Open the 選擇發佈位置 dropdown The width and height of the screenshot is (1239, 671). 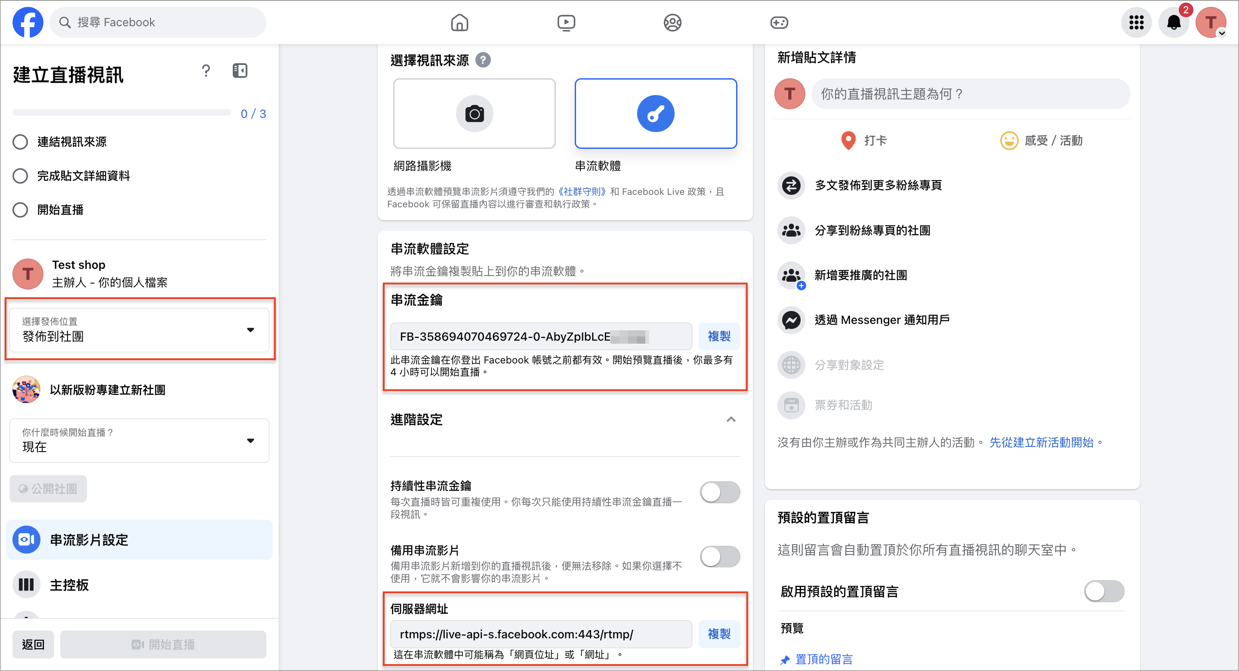[139, 330]
